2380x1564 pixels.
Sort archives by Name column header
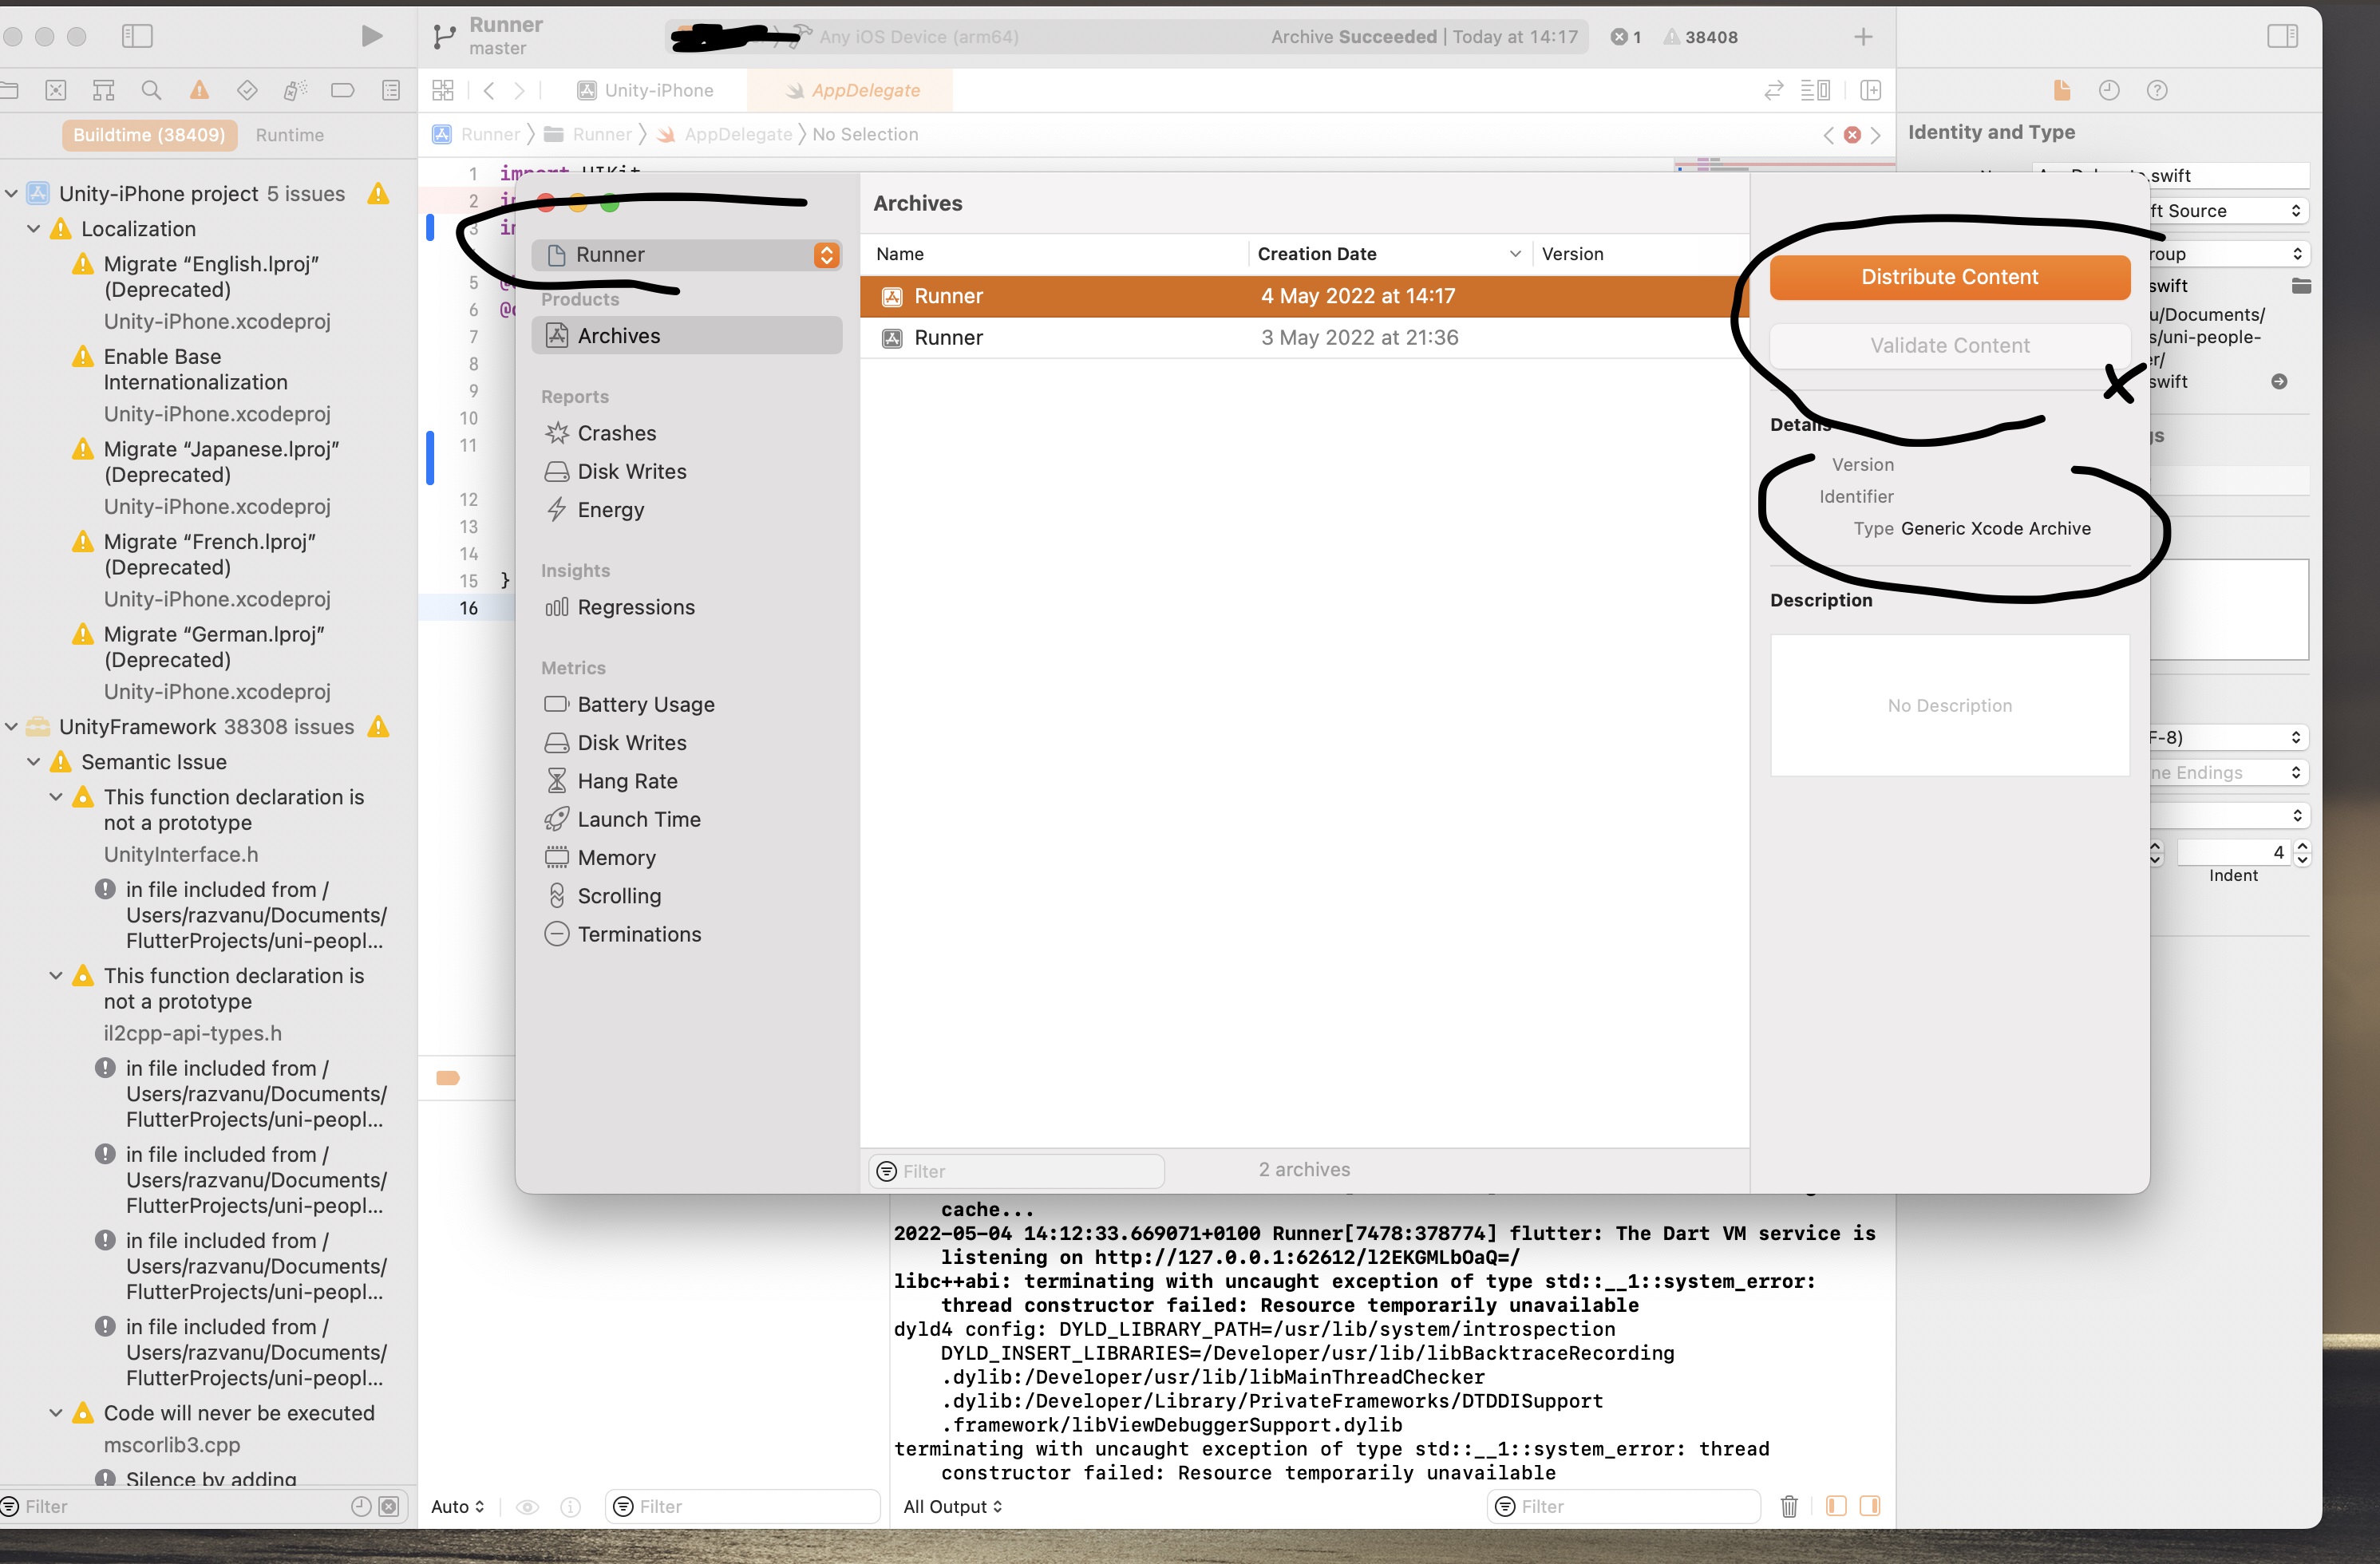(x=1054, y=254)
